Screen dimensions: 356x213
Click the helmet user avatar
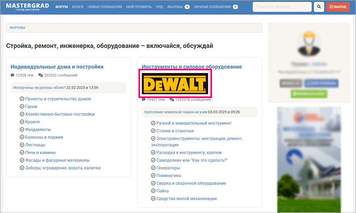309,43
